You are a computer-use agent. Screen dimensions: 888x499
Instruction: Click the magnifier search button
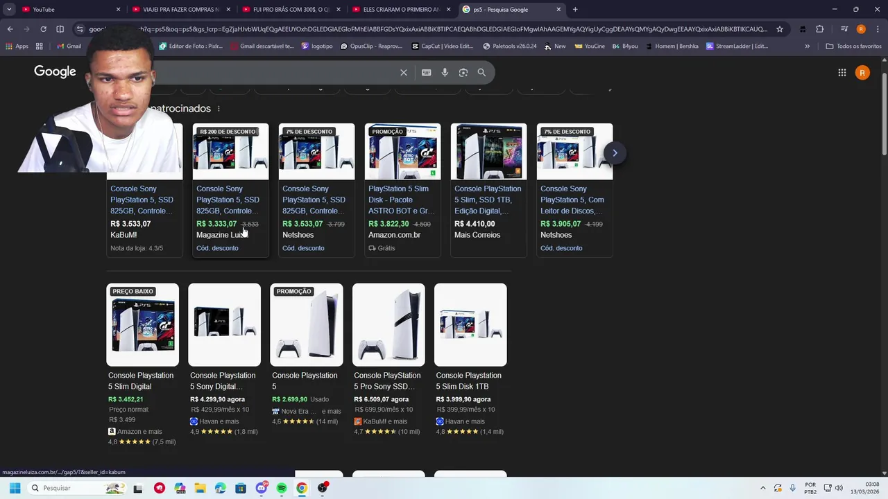coord(481,72)
